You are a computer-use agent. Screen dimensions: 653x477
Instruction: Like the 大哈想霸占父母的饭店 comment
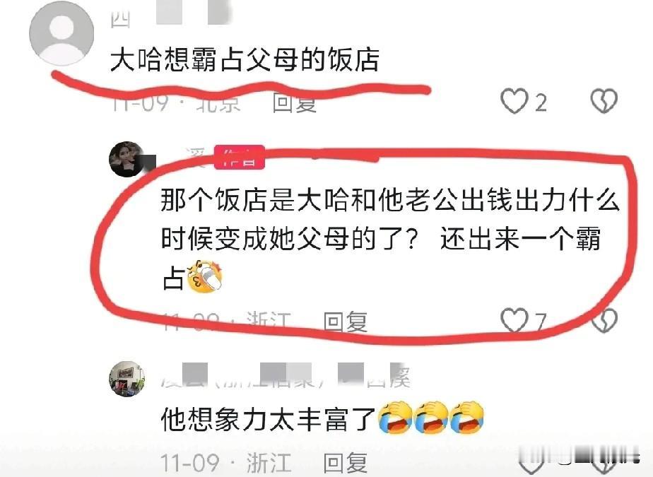click(514, 101)
